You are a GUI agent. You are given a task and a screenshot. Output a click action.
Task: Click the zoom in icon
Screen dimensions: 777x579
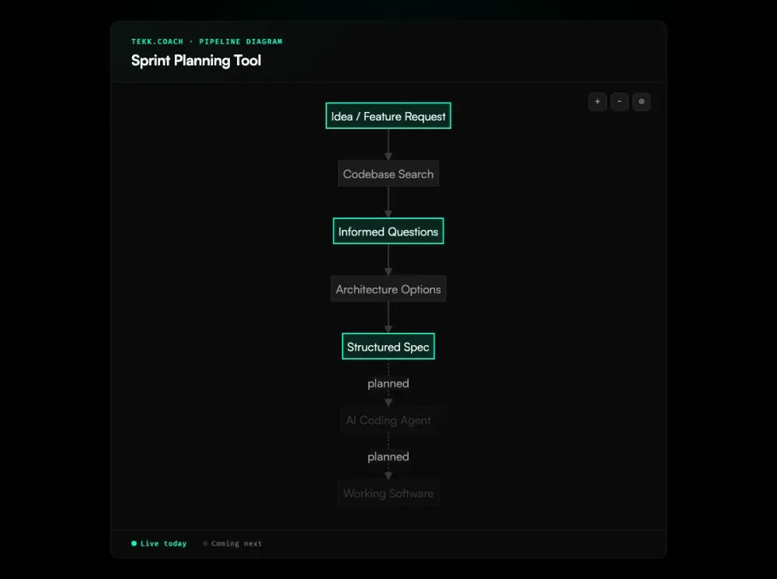(x=598, y=102)
